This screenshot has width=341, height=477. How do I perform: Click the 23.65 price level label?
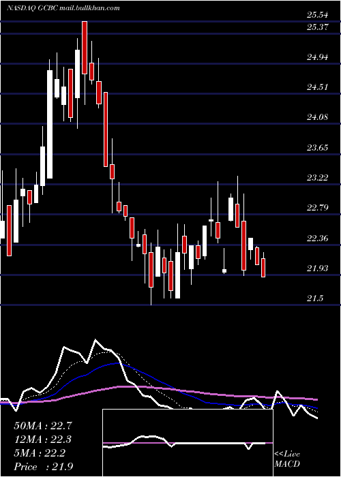click(318, 148)
